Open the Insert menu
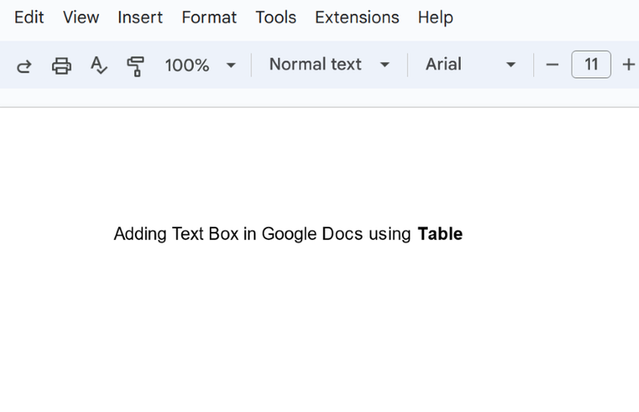Screen dimensions: 639x412 (141, 17)
